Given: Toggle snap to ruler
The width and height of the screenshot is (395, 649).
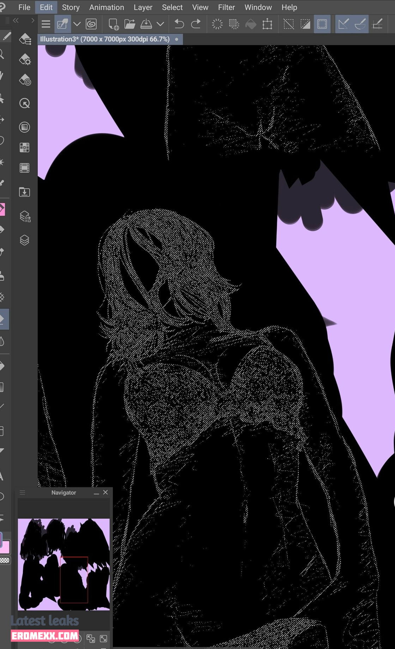Looking at the screenshot, I should coord(343,24).
